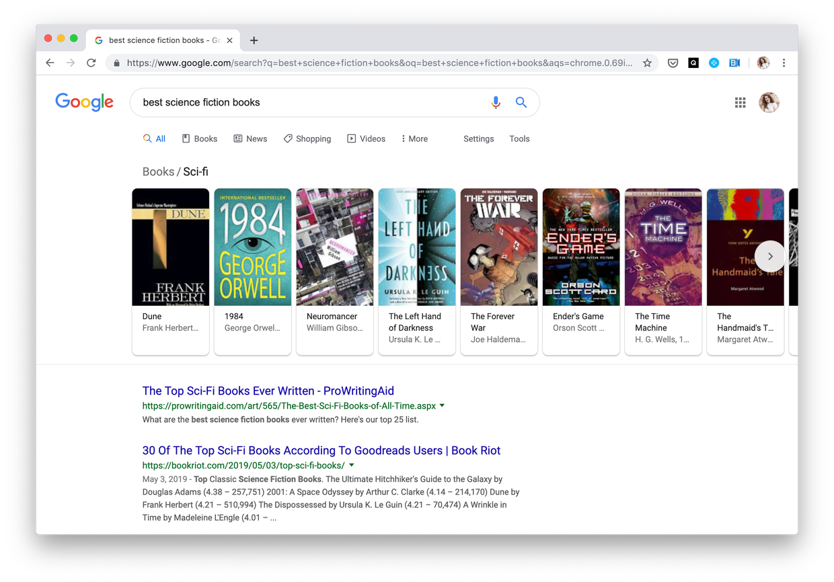Click the blue circular extension icon
This screenshot has width=834, height=582.
coord(714,63)
